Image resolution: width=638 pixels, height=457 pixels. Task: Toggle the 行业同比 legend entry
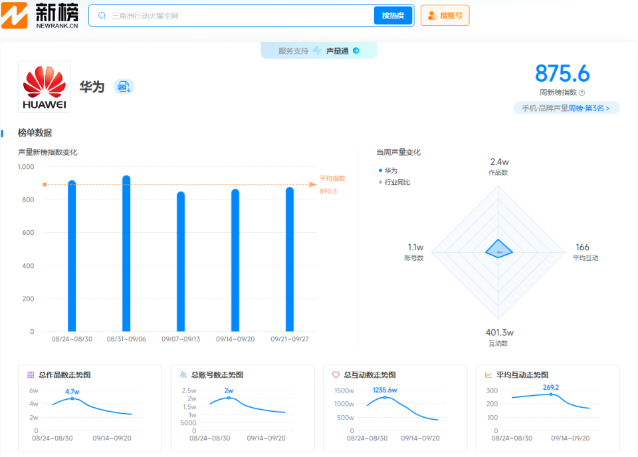point(397,182)
